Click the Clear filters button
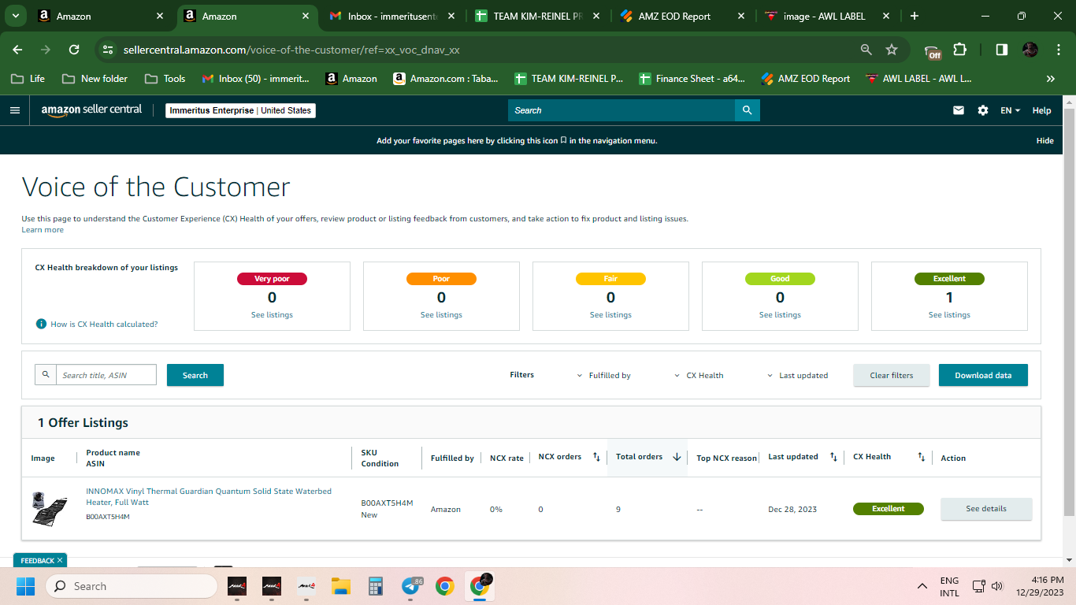 click(892, 375)
